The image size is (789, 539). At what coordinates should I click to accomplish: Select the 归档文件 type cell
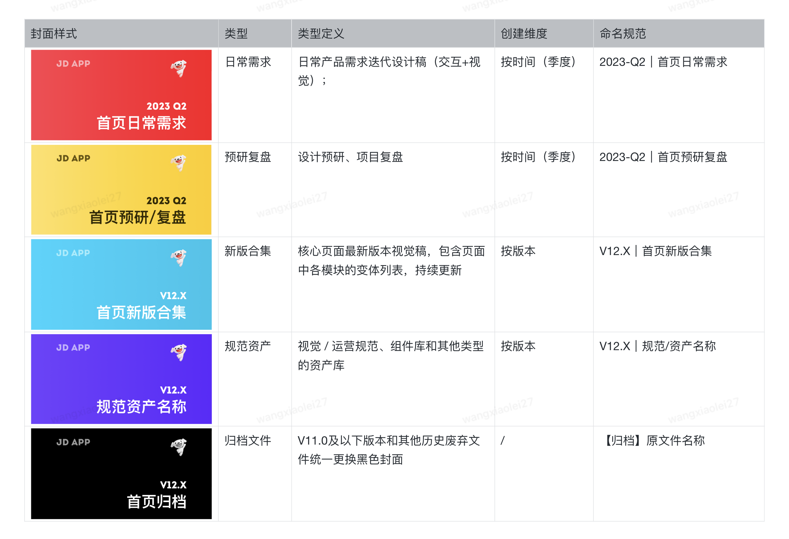click(x=248, y=441)
